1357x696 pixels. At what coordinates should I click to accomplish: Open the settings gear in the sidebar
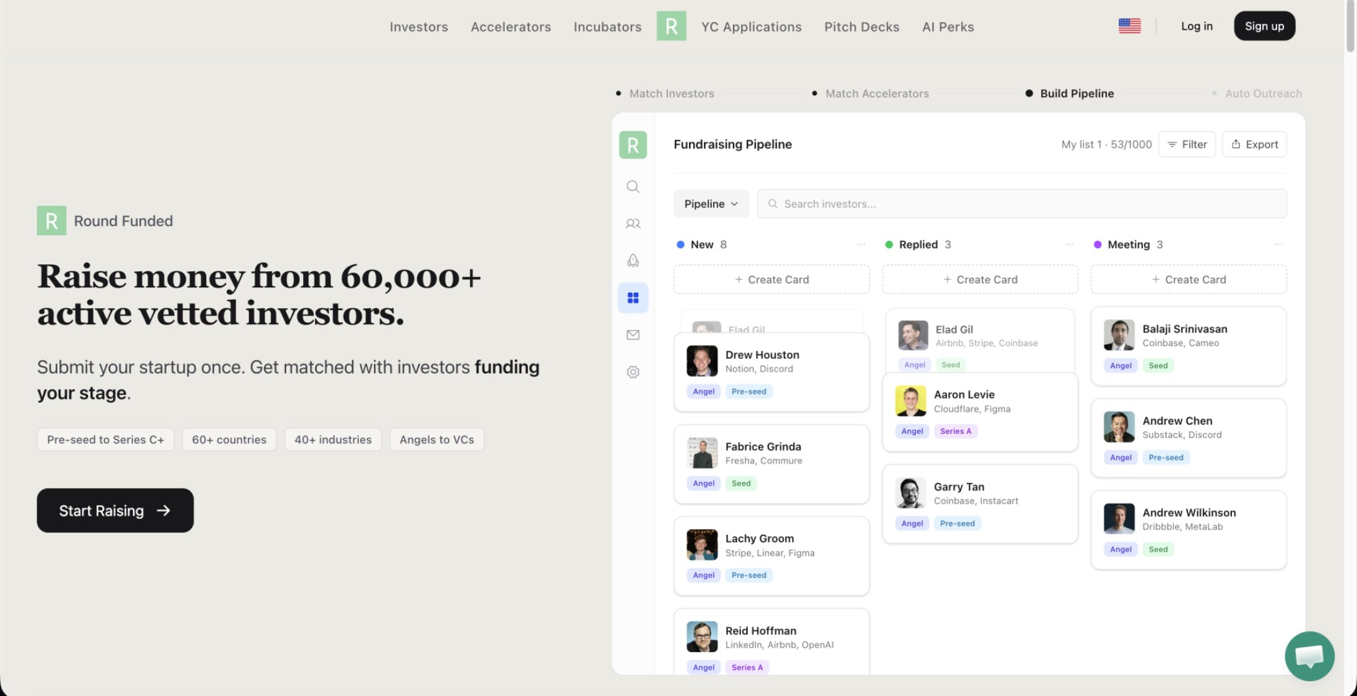633,372
